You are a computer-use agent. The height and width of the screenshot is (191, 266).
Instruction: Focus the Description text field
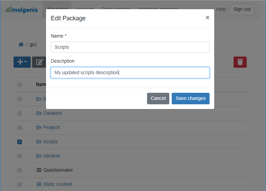130,72
